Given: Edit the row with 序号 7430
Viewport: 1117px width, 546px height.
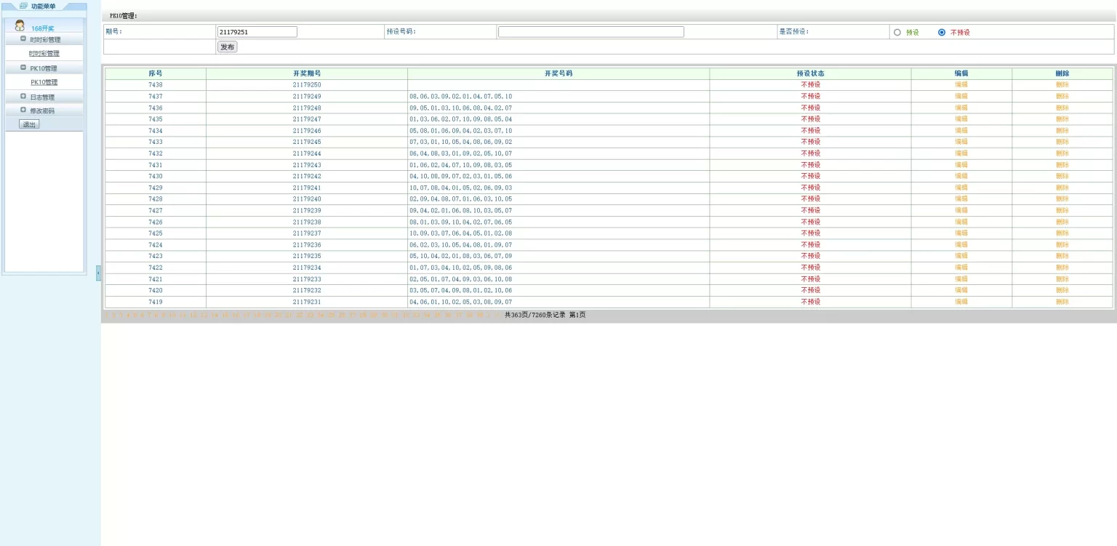Looking at the screenshot, I should tap(961, 176).
